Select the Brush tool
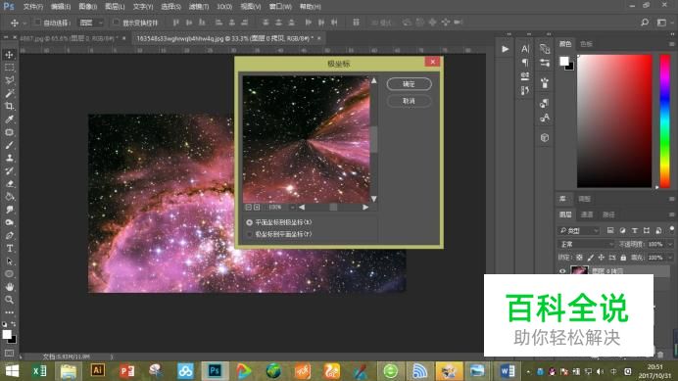Image resolution: width=678 pixels, height=381 pixels. pyautogui.click(x=9, y=145)
